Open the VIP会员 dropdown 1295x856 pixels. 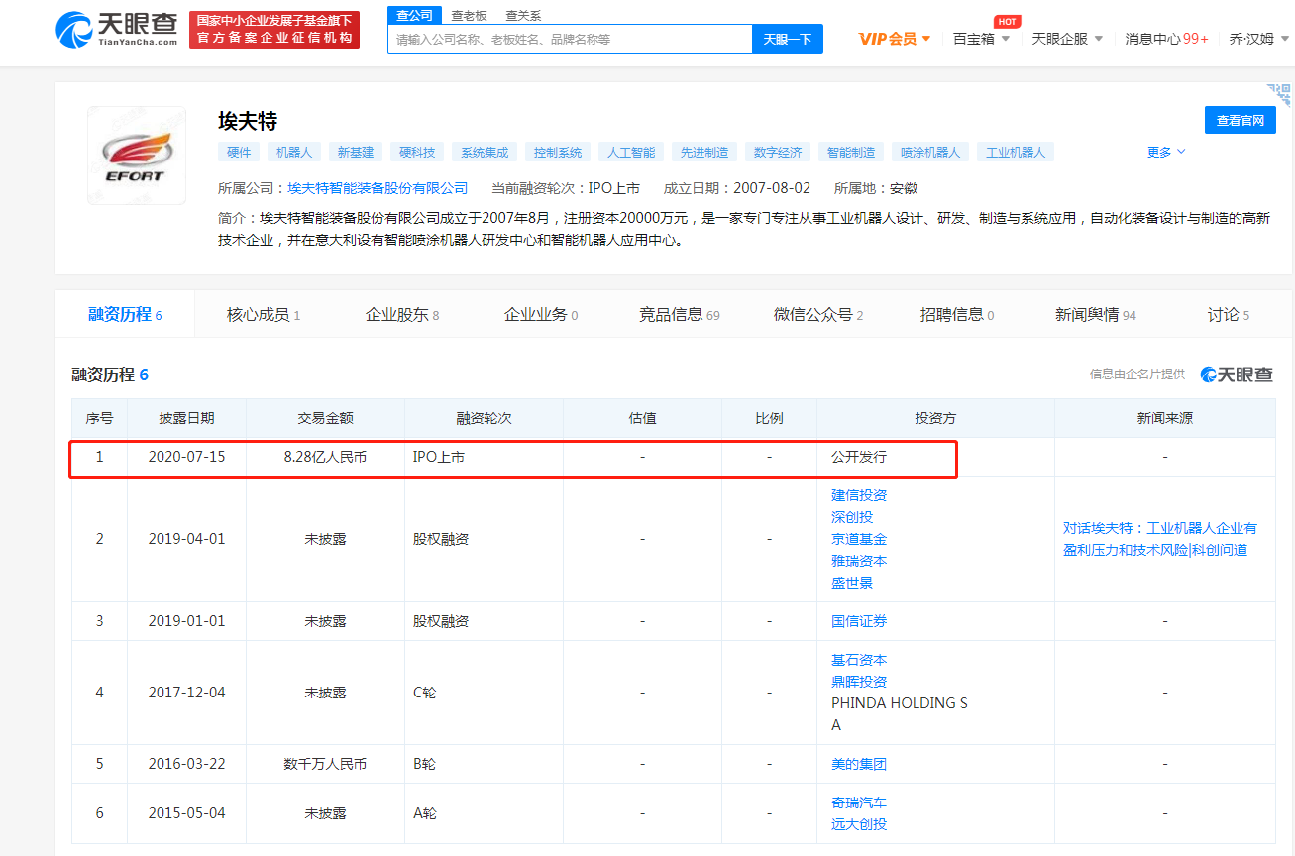click(x=895, y=39)
